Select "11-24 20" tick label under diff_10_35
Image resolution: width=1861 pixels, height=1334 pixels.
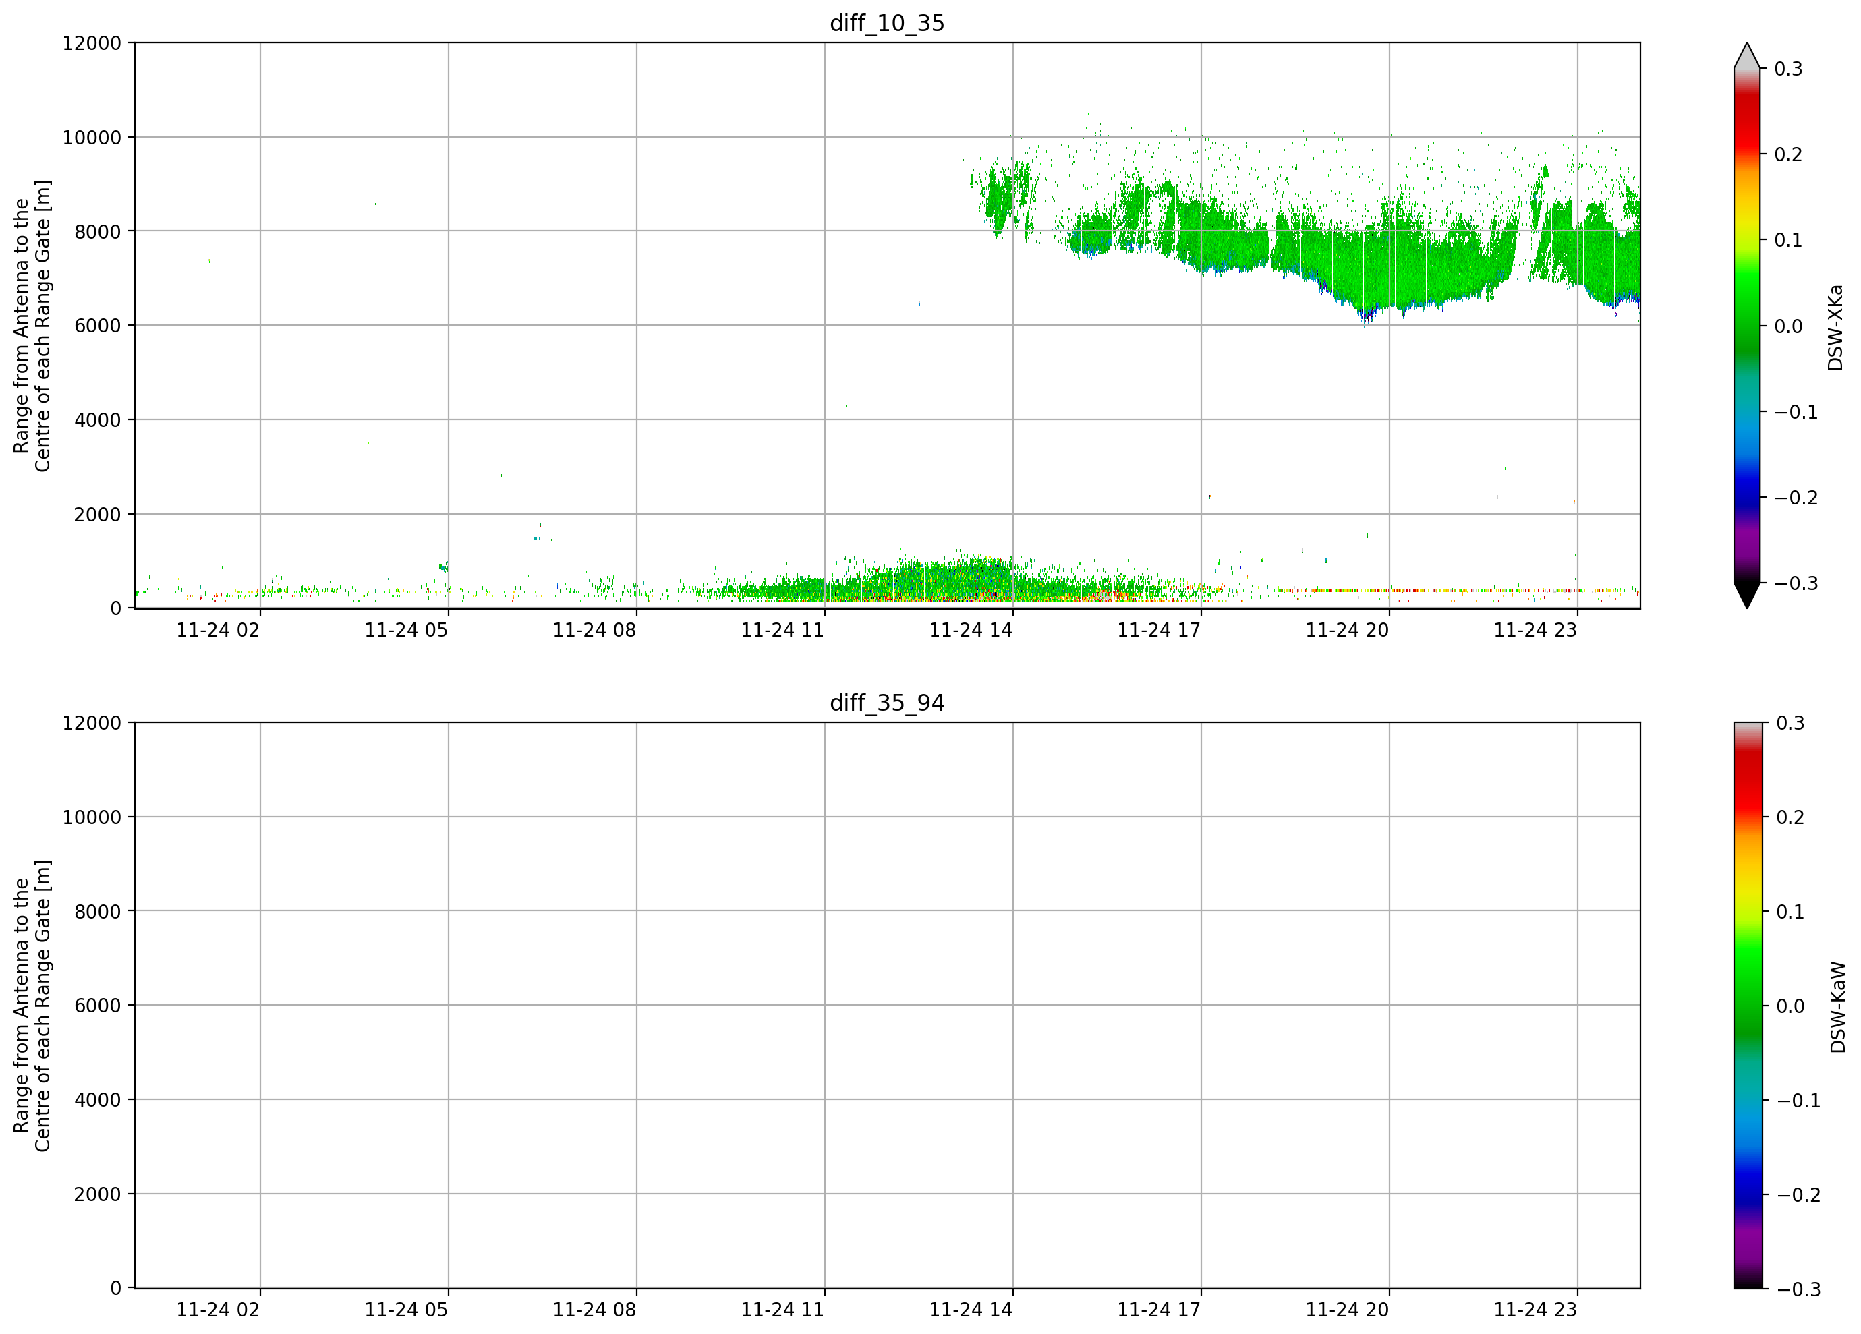click(1347, 630)
